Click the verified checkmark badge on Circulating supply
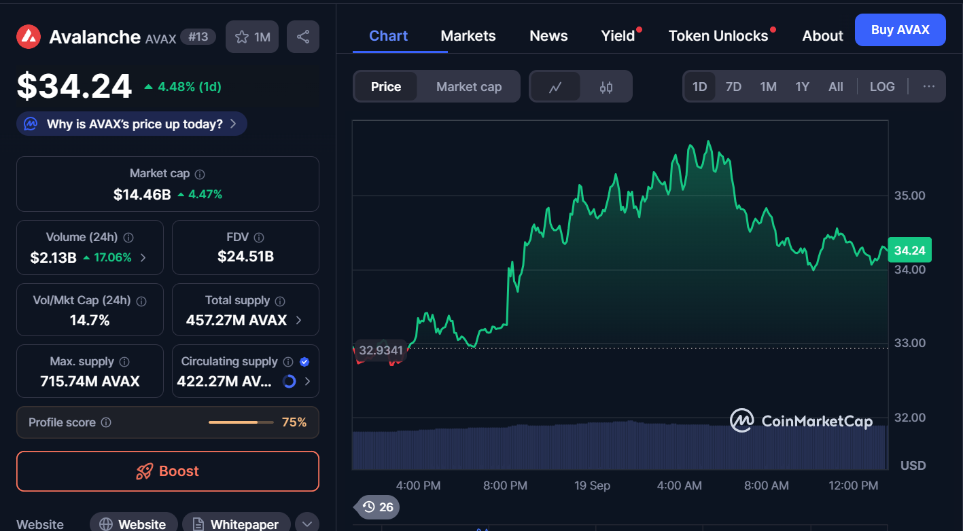Screen dimensions: 963x531 tap(304, 362)
